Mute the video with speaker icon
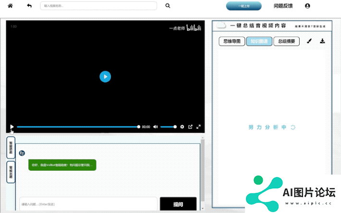This screenshot has width=341, height=213. 155,127
